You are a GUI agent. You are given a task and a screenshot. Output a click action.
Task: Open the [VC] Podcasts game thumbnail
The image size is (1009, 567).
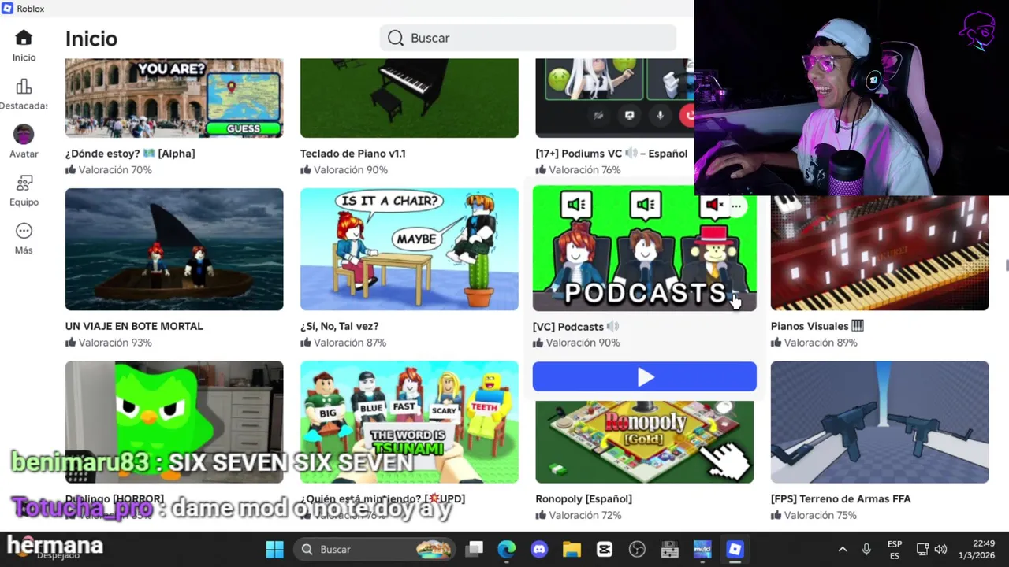pos(645,249)
